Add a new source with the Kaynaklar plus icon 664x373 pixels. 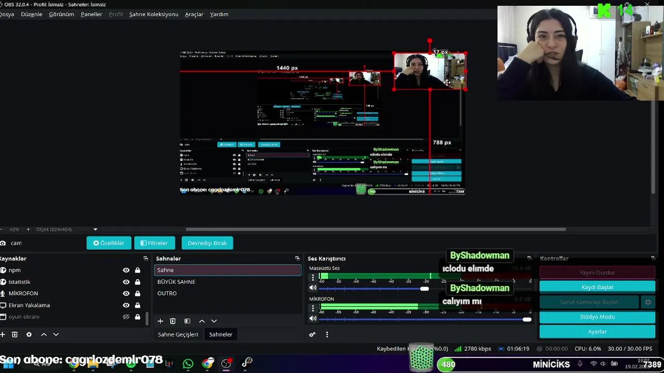pos(3,335)
